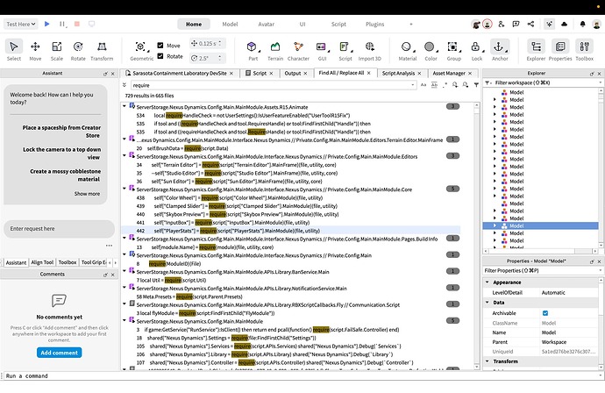Screen dimensions: 605x393
Task: Open the Geometric snapping mode
Action: [141, 50]
